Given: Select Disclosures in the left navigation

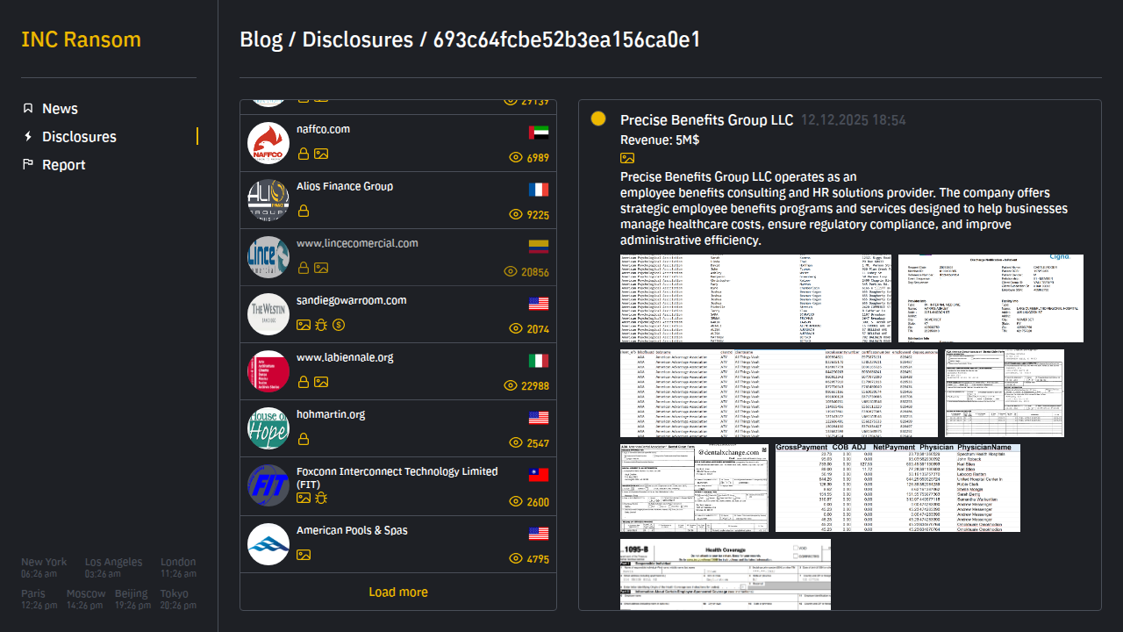Looking at the screenshot, I should [79, 137].
